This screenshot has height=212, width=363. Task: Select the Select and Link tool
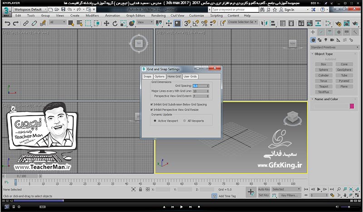tap(26, 23)
